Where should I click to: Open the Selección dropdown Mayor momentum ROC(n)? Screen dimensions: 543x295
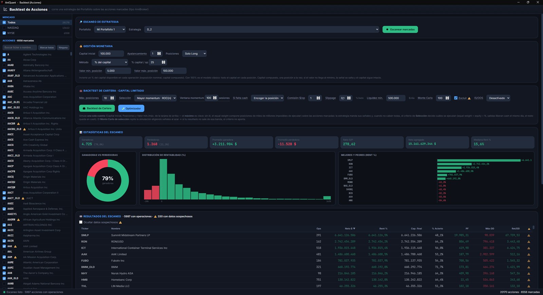tap(155, 98)
